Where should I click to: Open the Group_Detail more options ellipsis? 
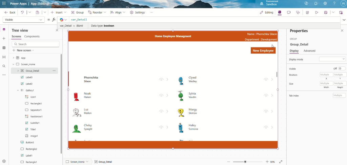coord(54,71)
